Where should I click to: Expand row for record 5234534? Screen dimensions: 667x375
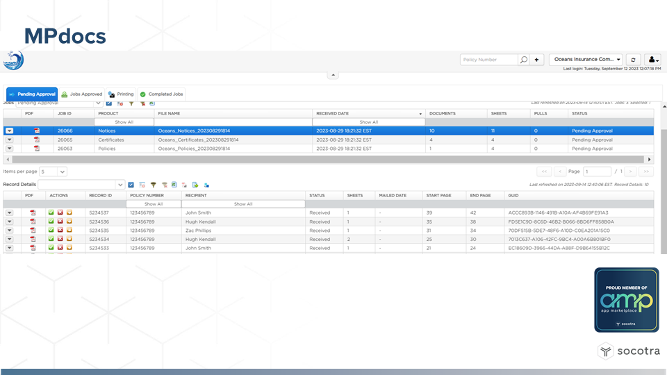click(9, 239)
